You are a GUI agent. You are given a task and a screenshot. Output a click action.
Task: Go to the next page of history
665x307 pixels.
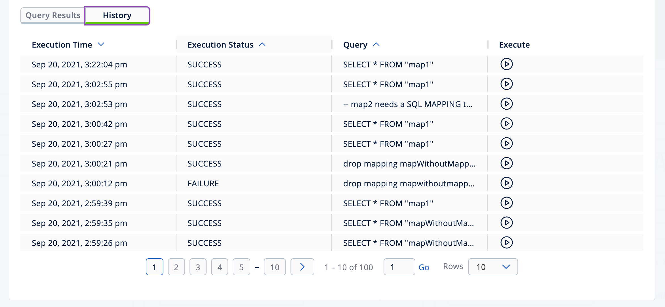point(302,267)
